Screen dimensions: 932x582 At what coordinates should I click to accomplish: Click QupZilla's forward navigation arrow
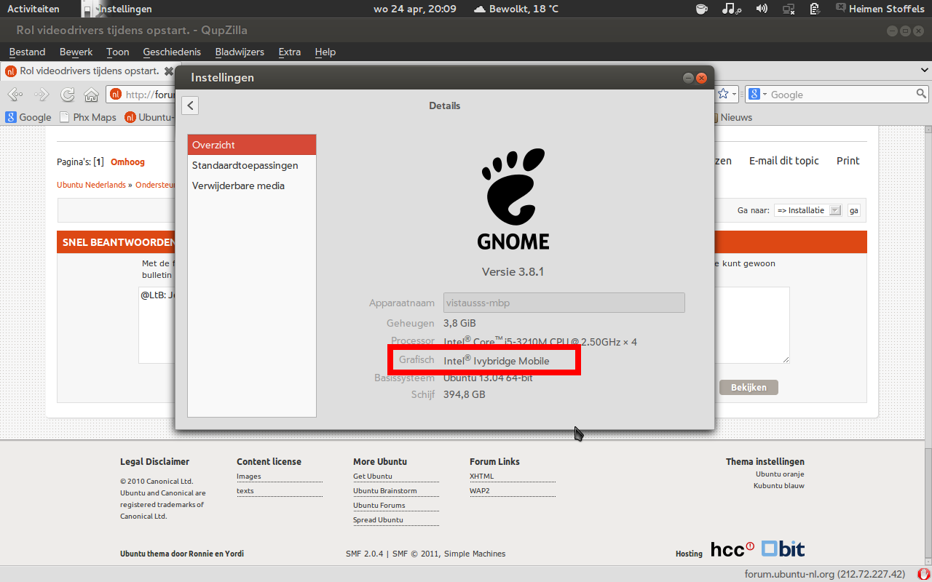click(42, 95)
